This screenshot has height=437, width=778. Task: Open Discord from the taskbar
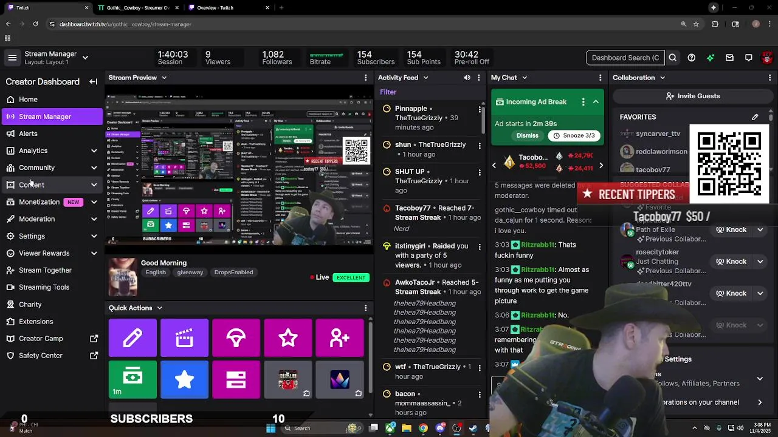(440, 428)
